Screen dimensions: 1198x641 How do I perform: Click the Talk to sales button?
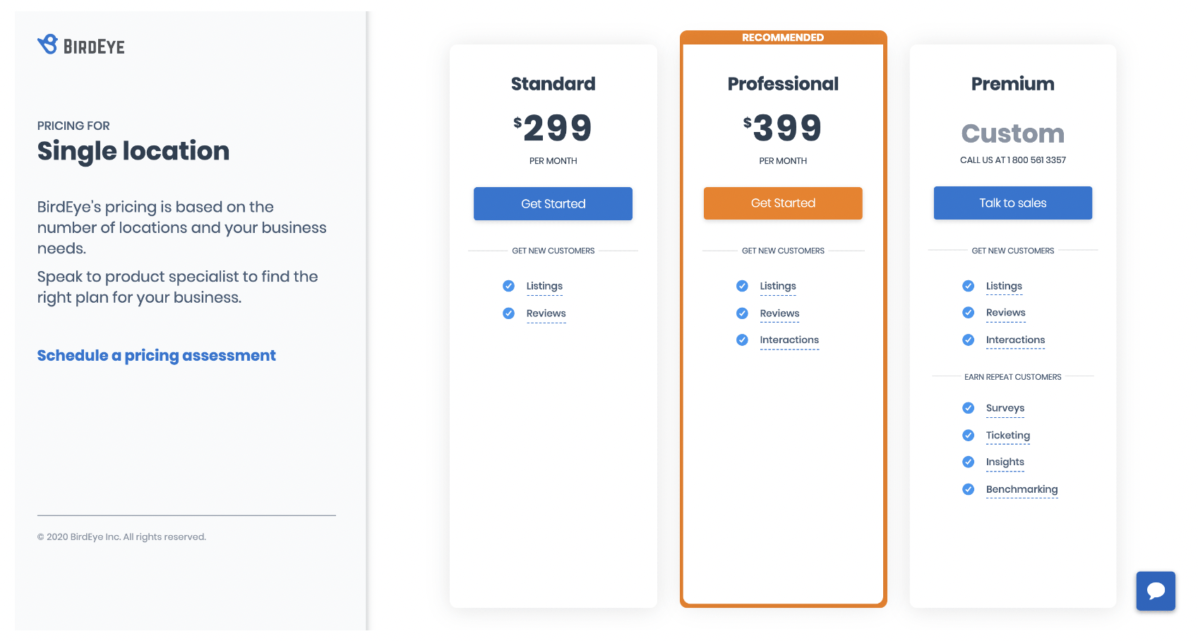(1012, 203)
